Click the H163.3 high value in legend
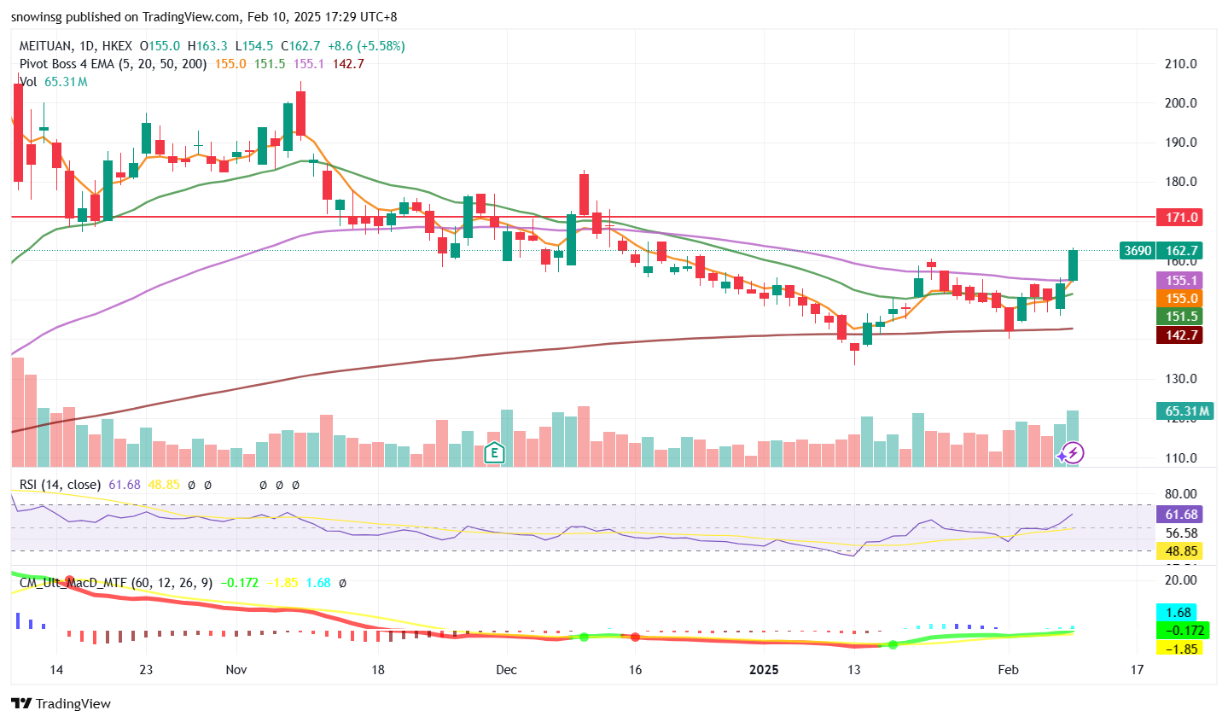 [x=208, y=46]
